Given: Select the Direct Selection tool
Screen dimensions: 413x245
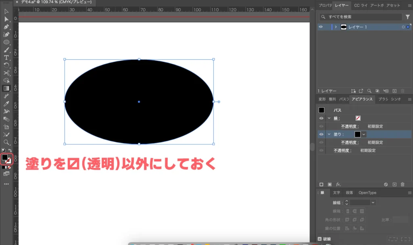Looking at the screenshot, I should pyautogui.click(x=6, y=19).
